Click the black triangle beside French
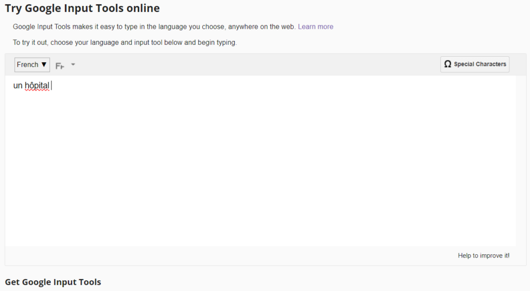The width and height of the screenshot is (530, 291). click(44, 65)
